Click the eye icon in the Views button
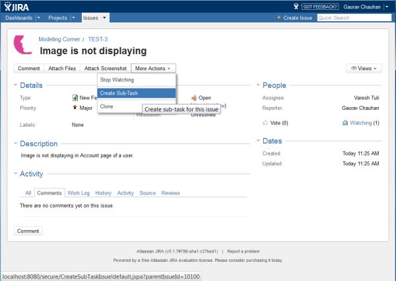This screenshot has height=281, width=396. [354, 68]
